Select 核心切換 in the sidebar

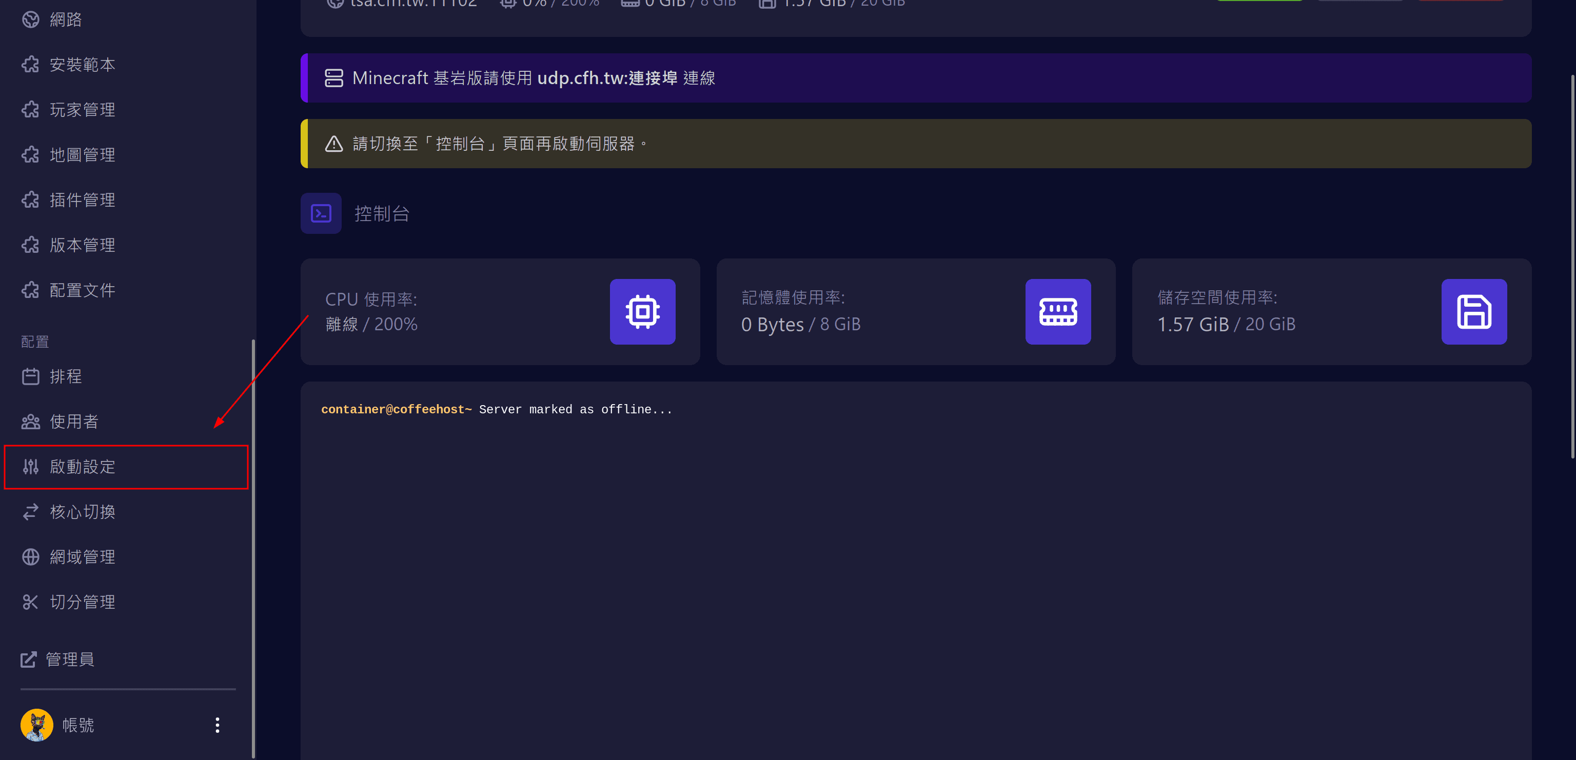click(82, 512)
